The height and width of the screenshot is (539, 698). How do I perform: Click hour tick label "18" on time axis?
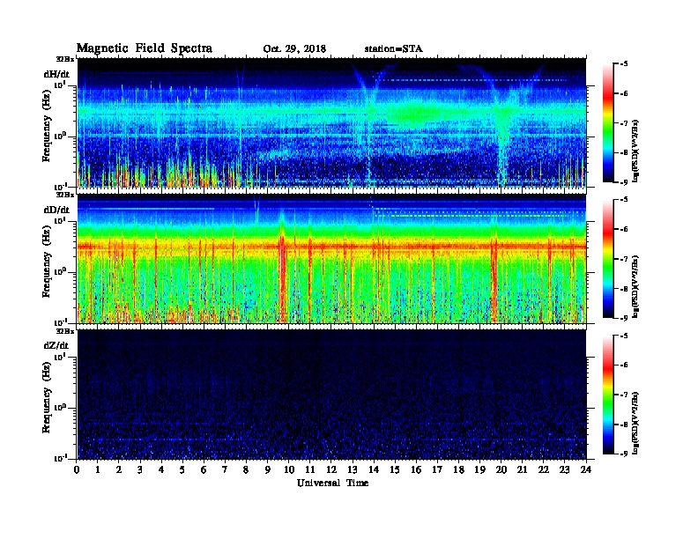click(x=458, y=469)
